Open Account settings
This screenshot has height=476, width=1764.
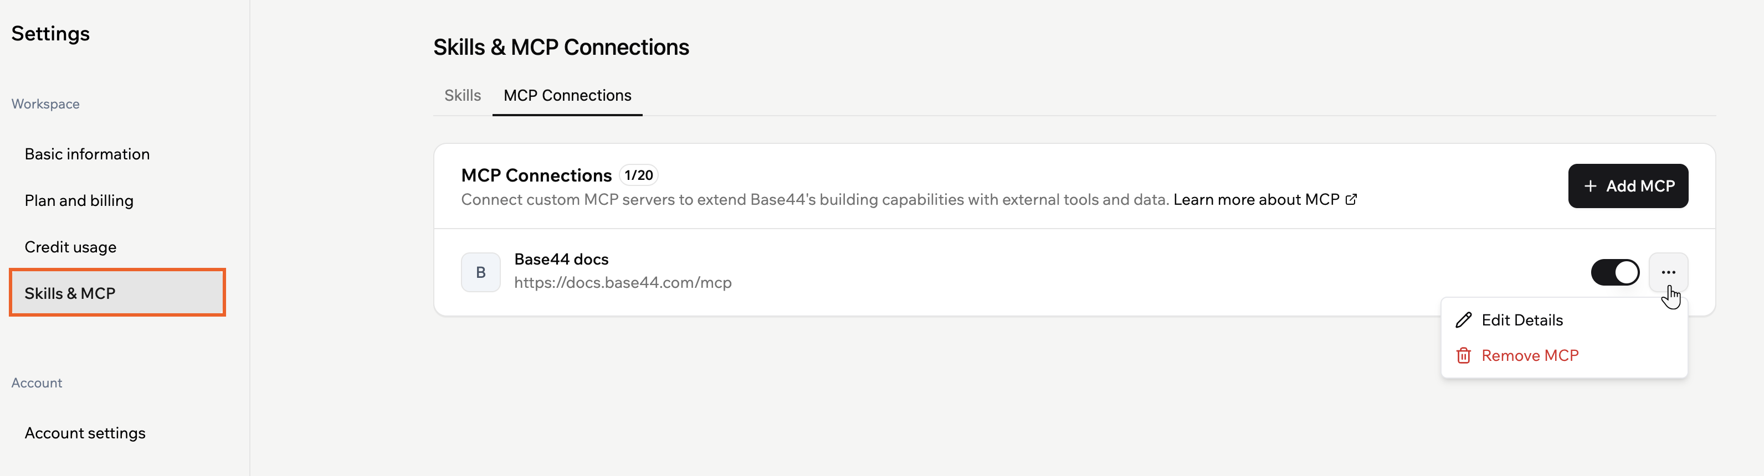85,432
